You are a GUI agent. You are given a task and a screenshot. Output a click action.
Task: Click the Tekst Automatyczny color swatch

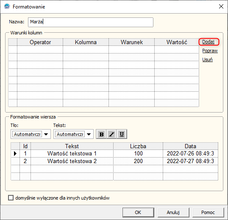[70, 134]
